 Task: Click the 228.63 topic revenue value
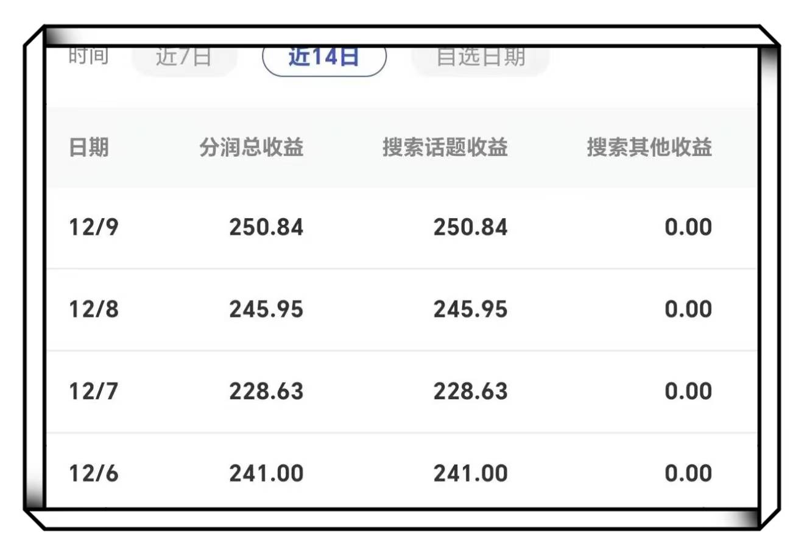[470, 391]
